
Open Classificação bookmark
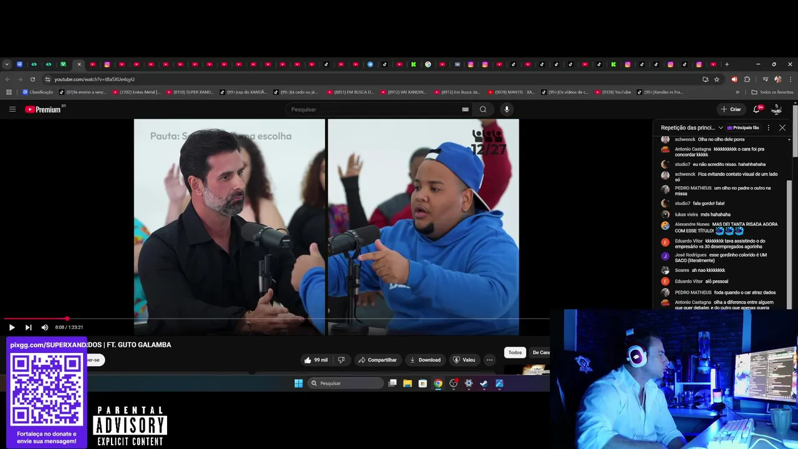click(38, 92)
